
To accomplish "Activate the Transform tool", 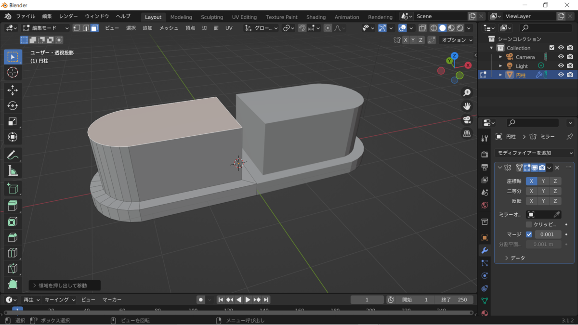I will [x=13, y=138].
